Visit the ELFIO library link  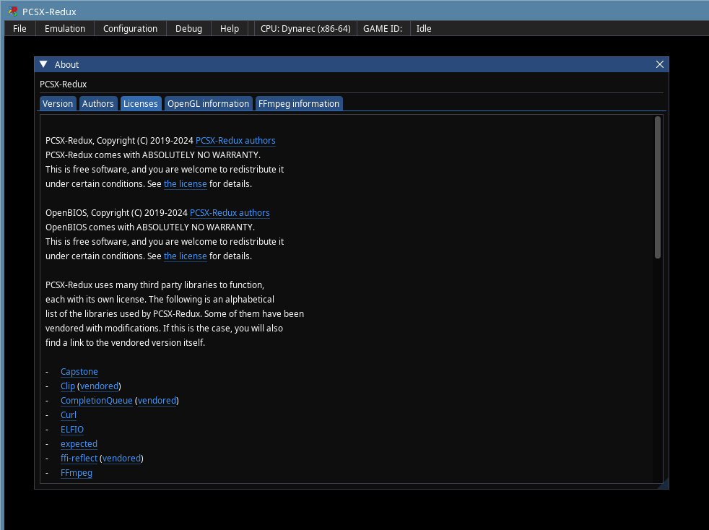pyautogui.click(x=72, y=430)
